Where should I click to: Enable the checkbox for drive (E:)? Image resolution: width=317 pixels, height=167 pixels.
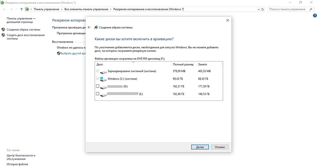tap(97, 94)
